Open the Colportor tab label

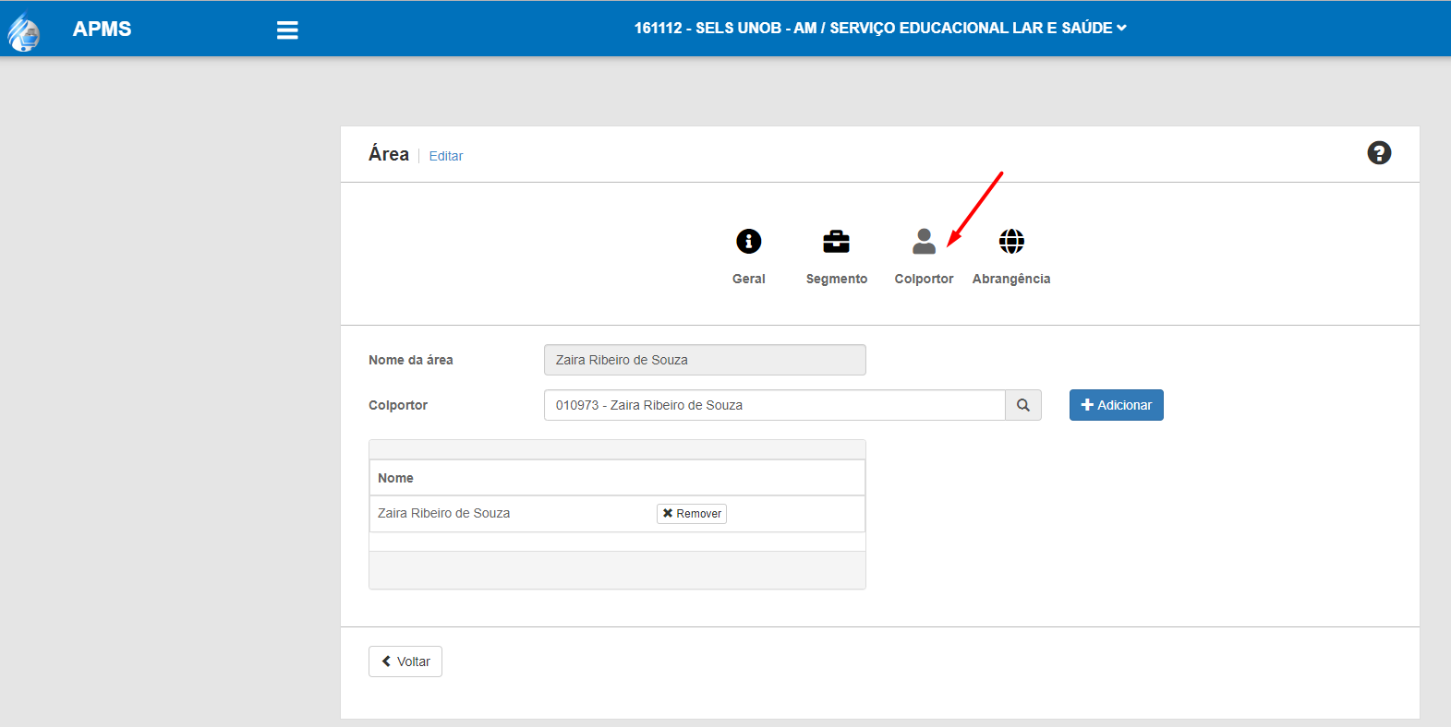coord(924,279)
